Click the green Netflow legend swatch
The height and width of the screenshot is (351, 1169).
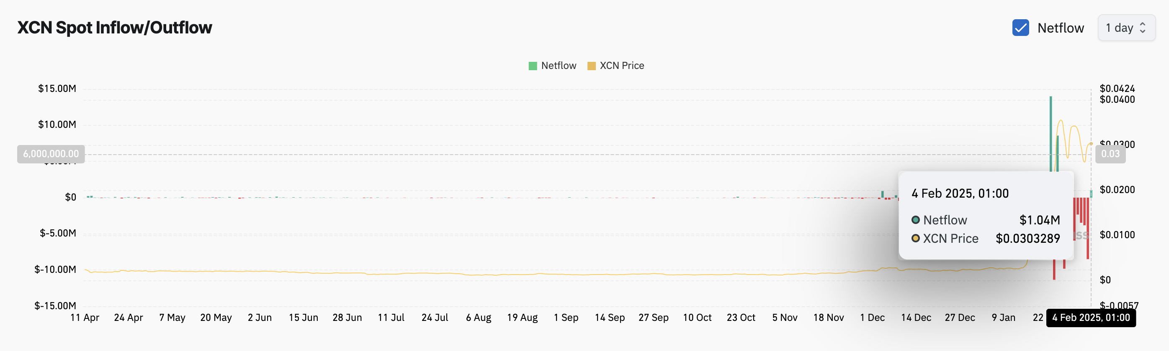[533, 66]
